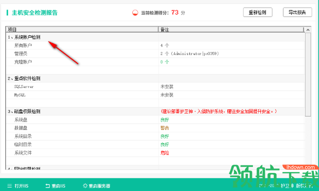Click the 重新检测 button
This screenshot has width=319, height=191.
pyautogui.click(x=257, y=12)
